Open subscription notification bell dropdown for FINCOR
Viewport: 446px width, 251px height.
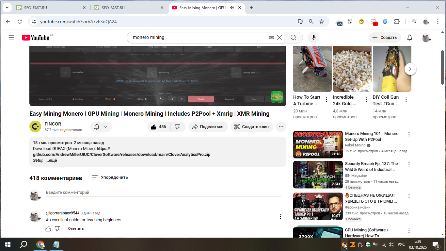coord(101,127)
